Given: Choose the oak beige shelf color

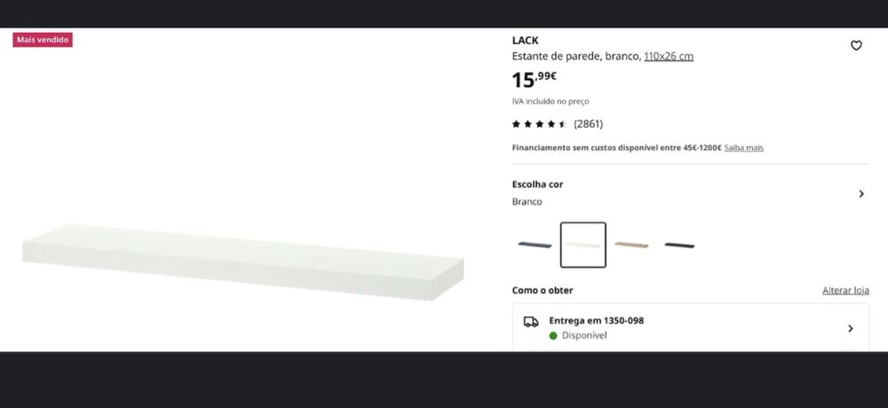Looking at the screenshot, I should click(631, 245).
